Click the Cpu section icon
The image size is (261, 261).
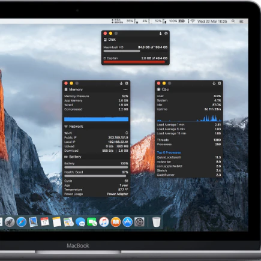[159, 89]
